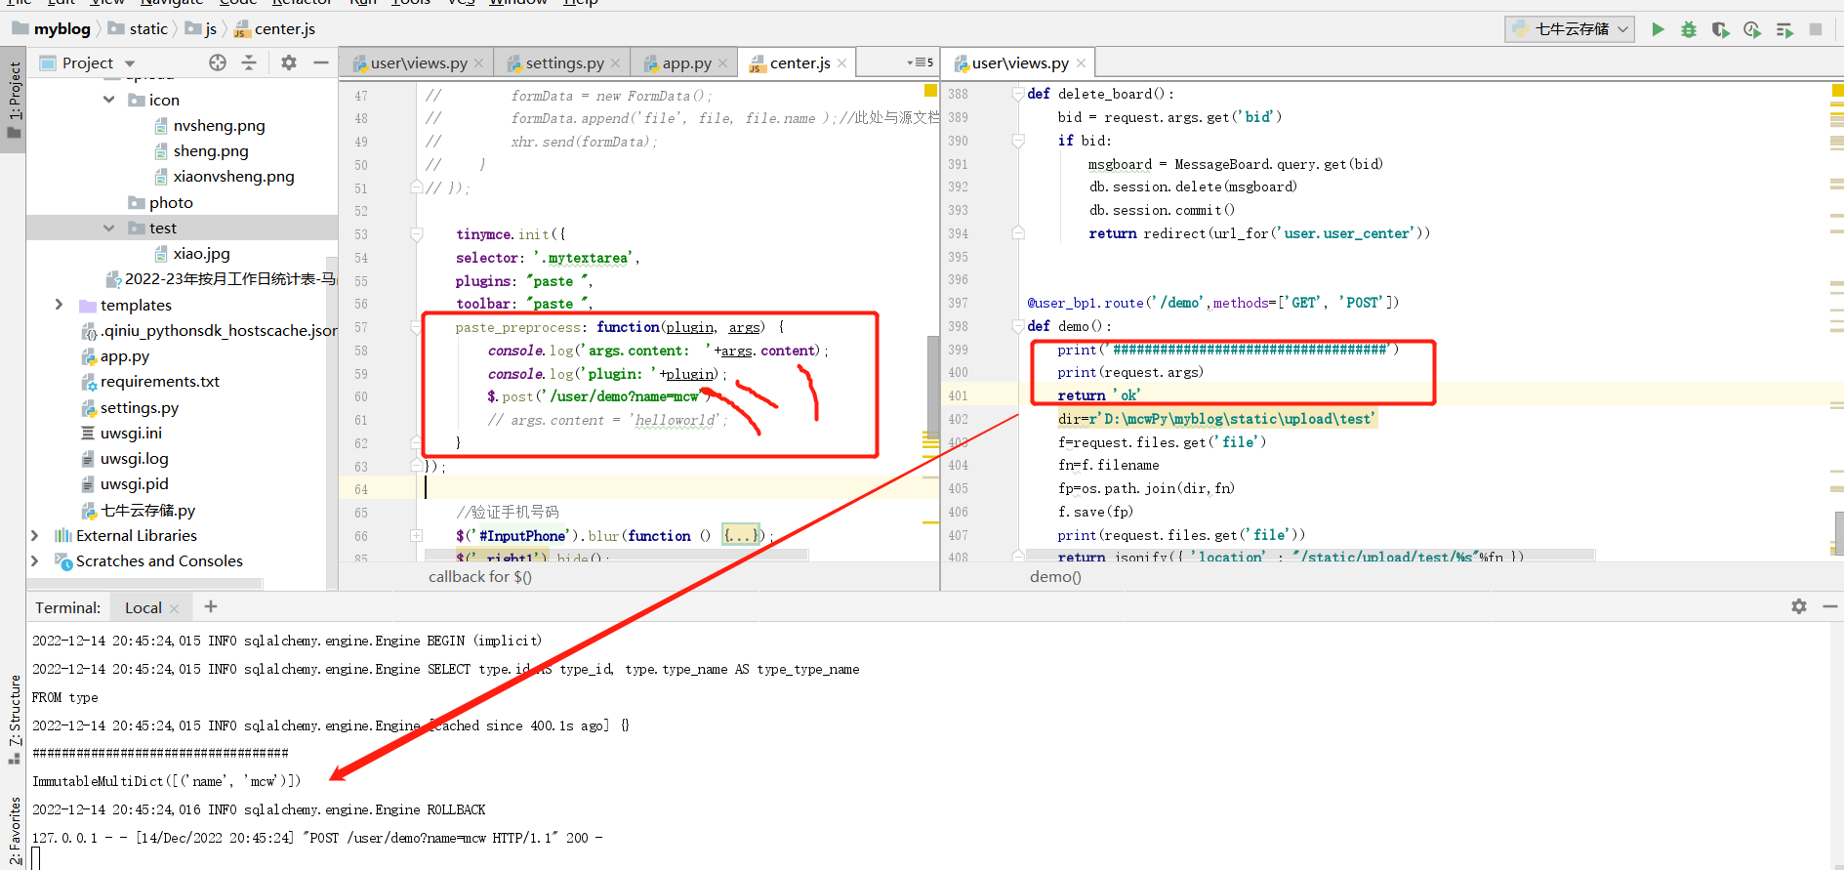This screenshot has width=1844, height=870.
Task: Hide the Project panel with the minus icon
Action: click(x=320, y=62)
